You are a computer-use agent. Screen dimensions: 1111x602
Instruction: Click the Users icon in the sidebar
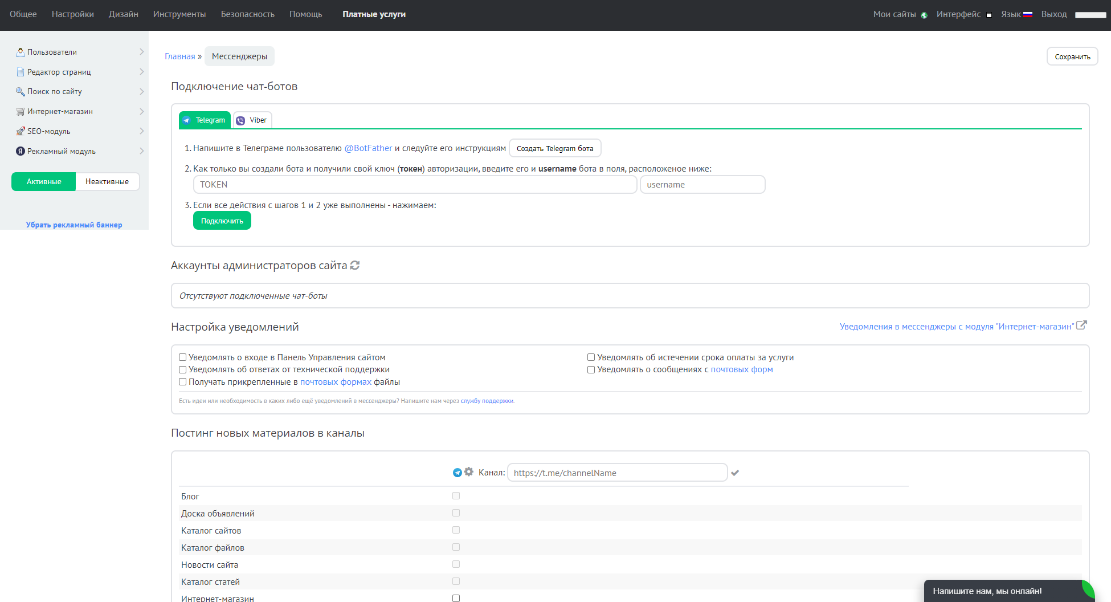point(21,52)
